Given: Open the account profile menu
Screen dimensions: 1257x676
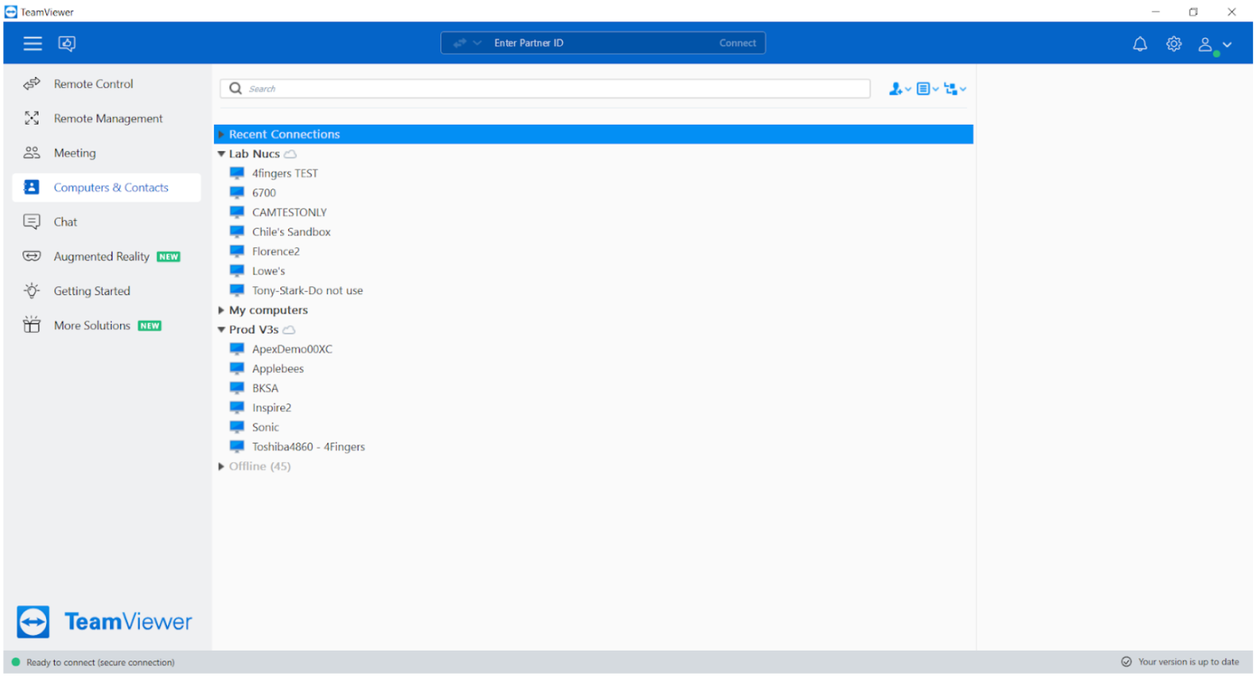Looking at the screenshot, I should [1214, 45].
